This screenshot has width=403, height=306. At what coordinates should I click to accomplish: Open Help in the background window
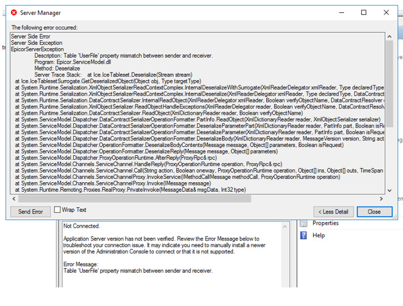pos(318,235)
